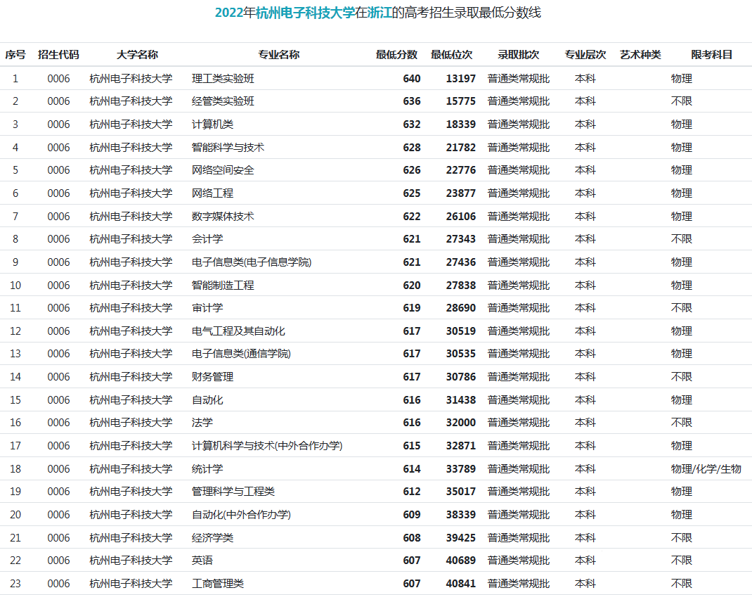This screenshot has width=752, height=595.
Task: Click the major name 工商管理类
Action: coord(218,583)
